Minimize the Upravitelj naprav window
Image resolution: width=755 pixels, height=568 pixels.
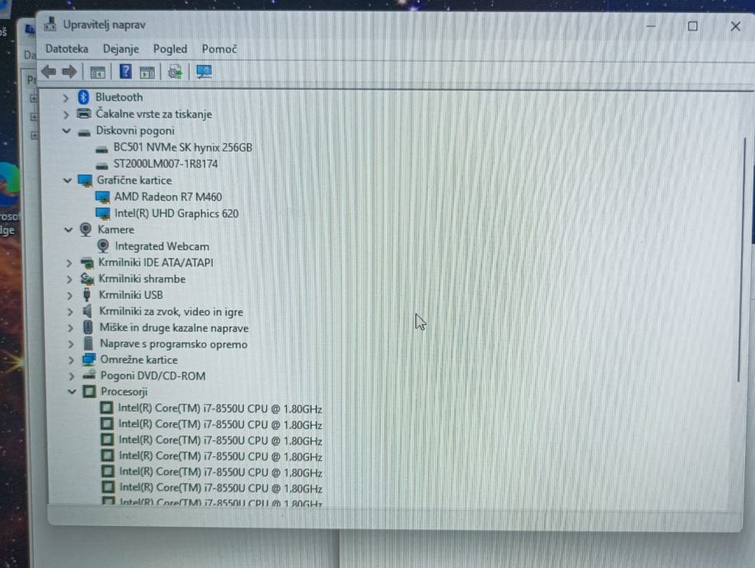(x=651, y=26)
